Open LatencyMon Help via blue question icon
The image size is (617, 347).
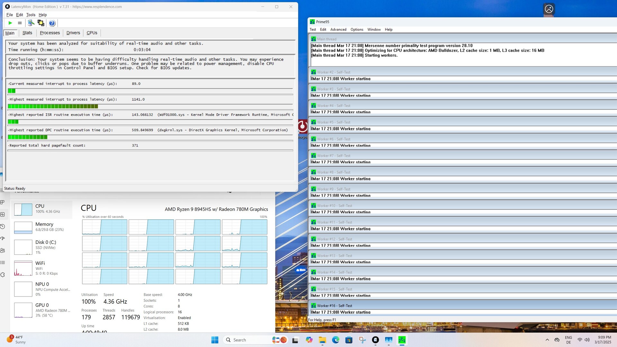point(52,23)
